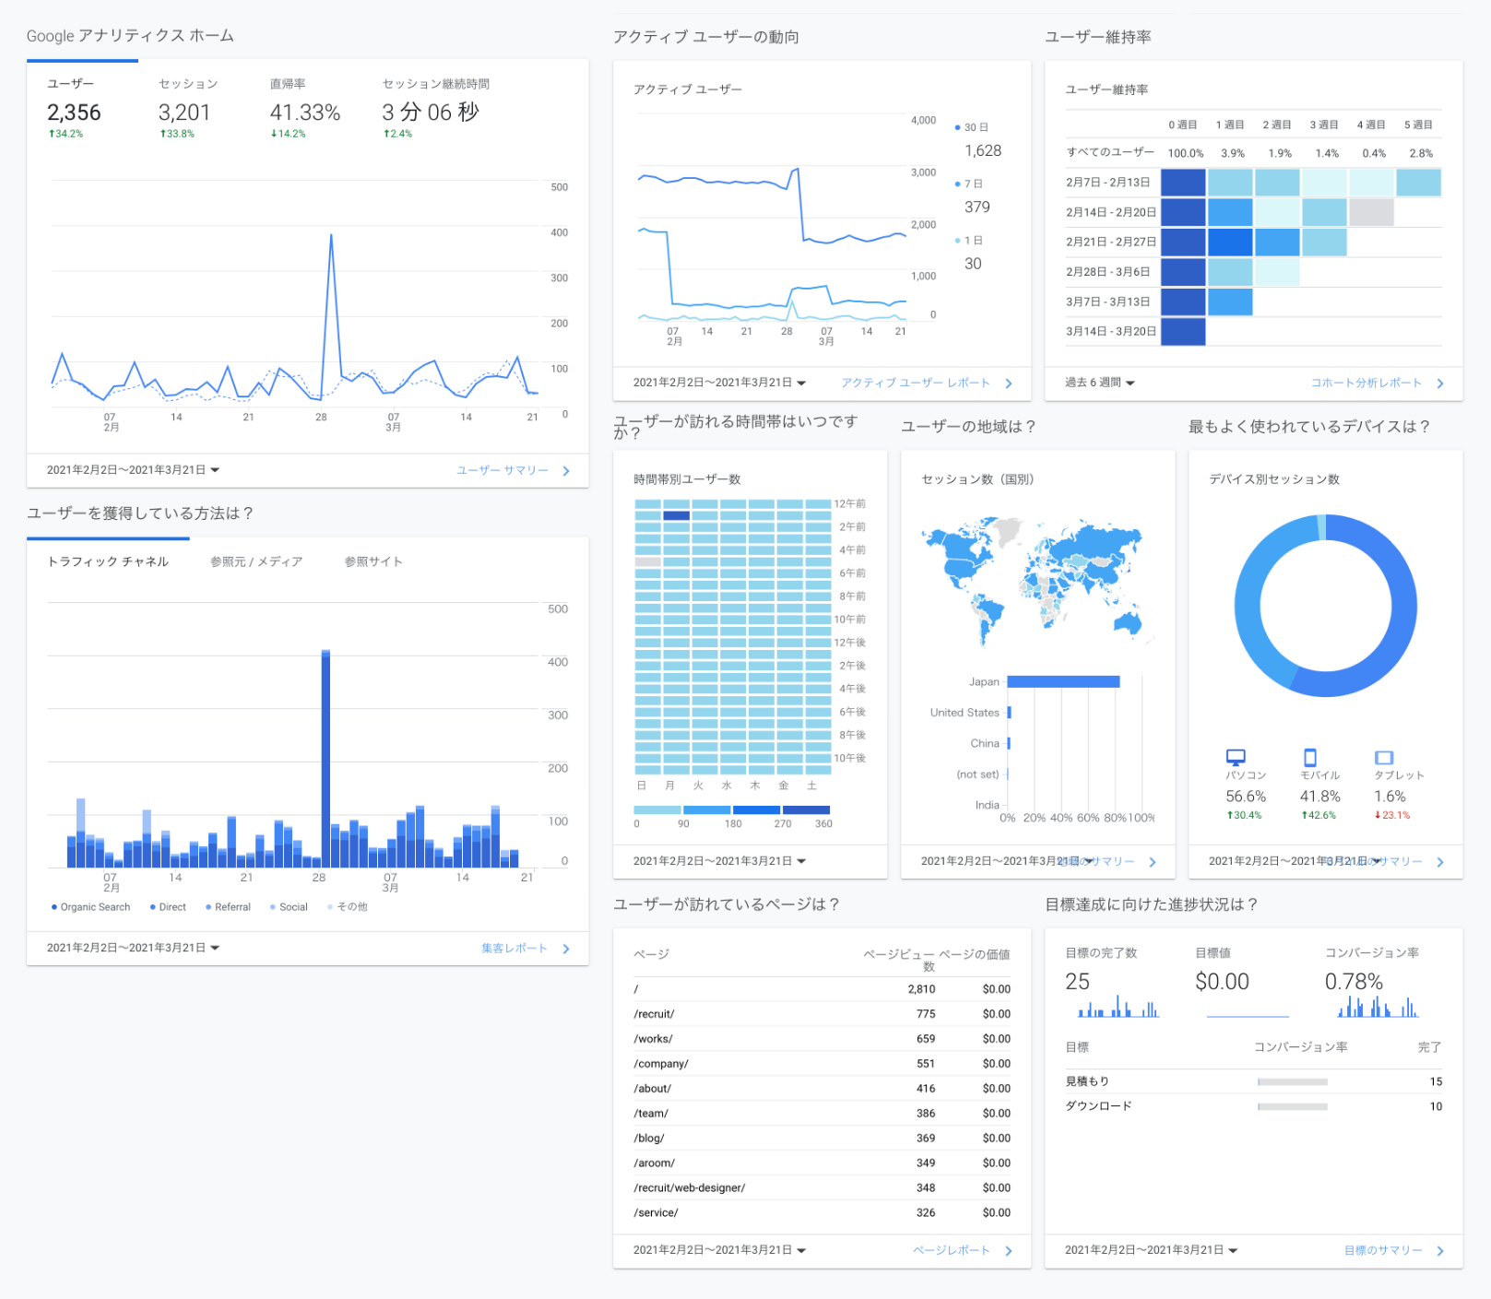Click the arrow next to 目標のサマリー
This screenshot has height=1299, width=1491.
tap(1440, 1251)
